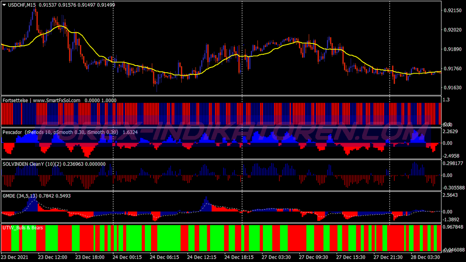Click the 24 Dec 00:15 time label

tap(127, 257)
